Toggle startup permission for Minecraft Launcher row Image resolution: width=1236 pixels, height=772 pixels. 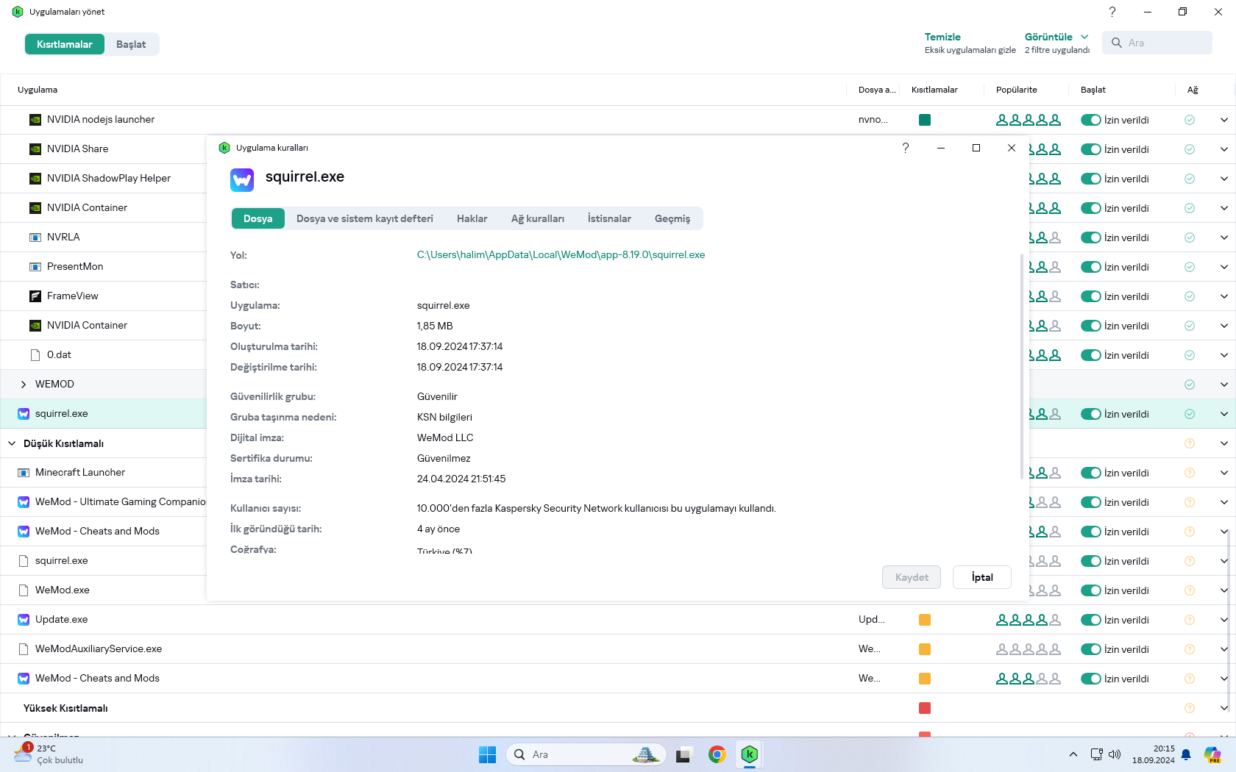click(x=1090, y=473)
